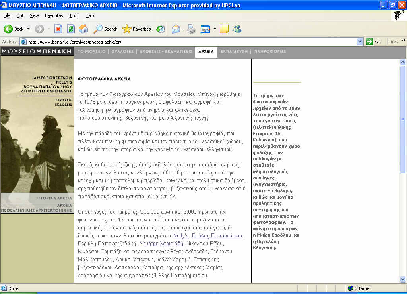Click the Search label in the toolbar

click(x=111, y=29)
